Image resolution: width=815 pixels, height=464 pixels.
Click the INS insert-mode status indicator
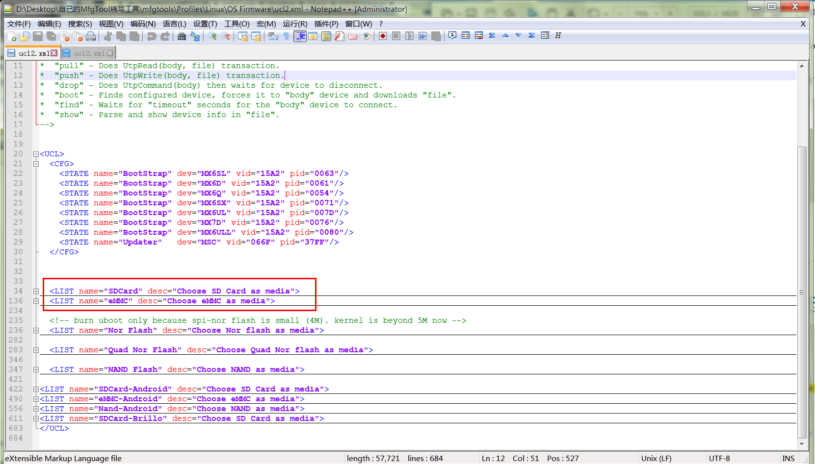point(789,459)
